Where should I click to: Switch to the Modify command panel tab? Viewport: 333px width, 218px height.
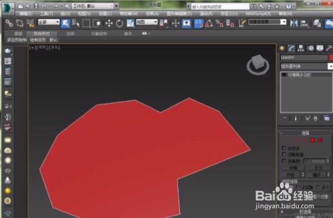point(291,48)
